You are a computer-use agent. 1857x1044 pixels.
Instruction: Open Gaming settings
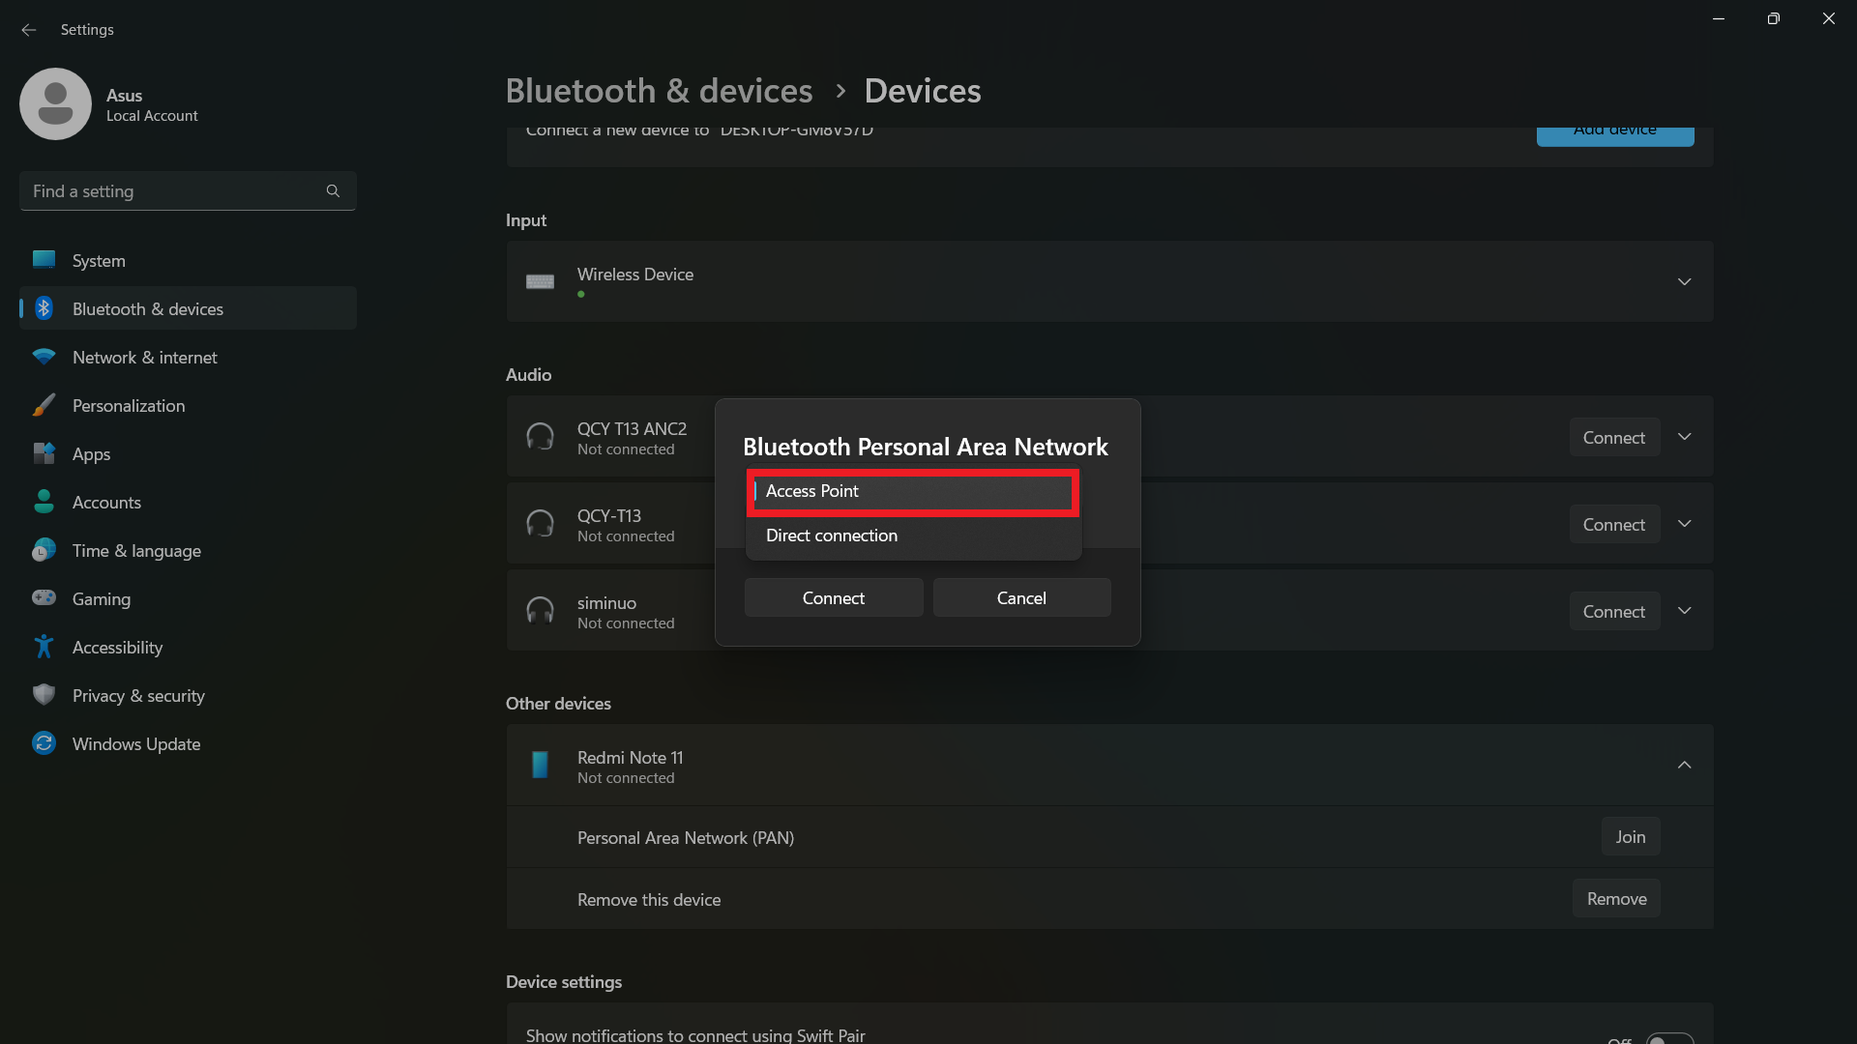tap(188, 598)
